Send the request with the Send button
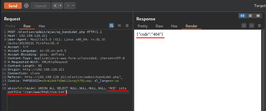The image size is (266, 111). click(x=13, y=6)
